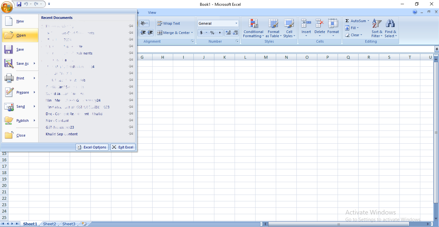Screen dimensions: 439x227
Task: Open the Prepare menu item
Action: click(x=20, y=92)
